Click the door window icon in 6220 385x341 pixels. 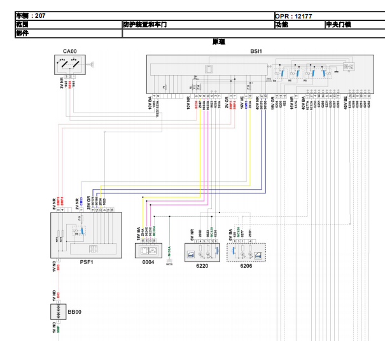click(191, 254)
